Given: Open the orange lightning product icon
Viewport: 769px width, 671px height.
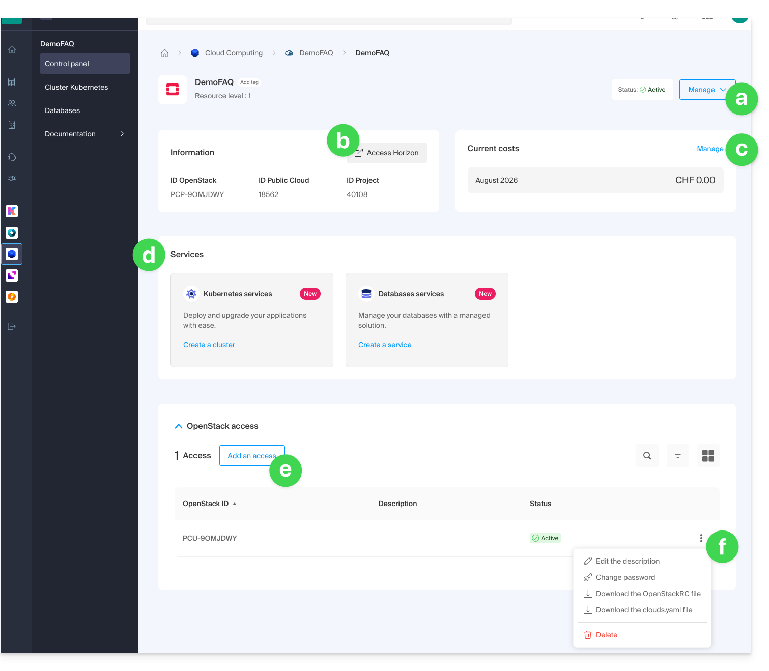Looking at the screenshot, I should 12,297.
